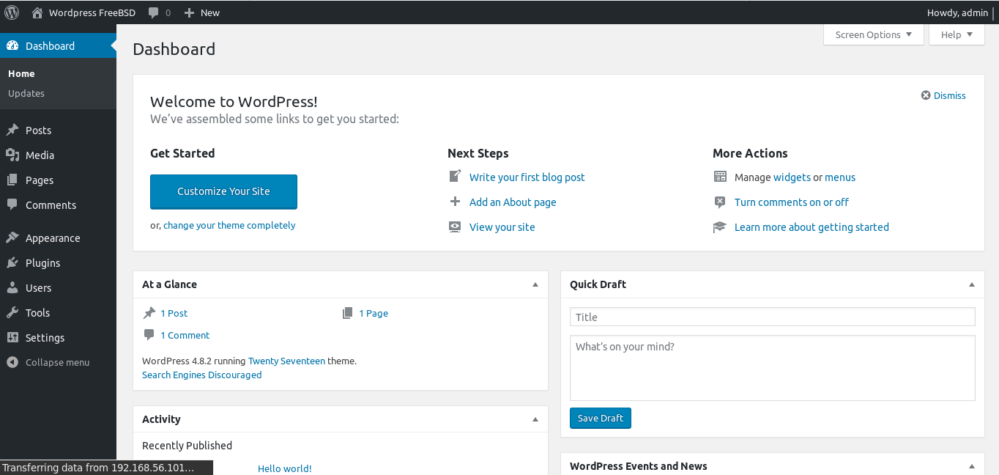Click the Wordpress FreeBSD site name
Screen dimensions: 999x475
point(91,12)
